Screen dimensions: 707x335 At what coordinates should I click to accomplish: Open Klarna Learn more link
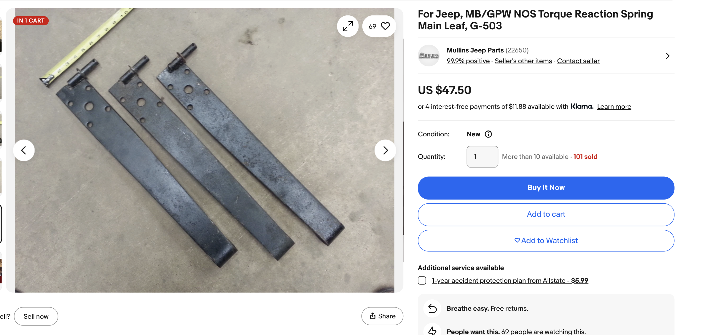point(614,107)
